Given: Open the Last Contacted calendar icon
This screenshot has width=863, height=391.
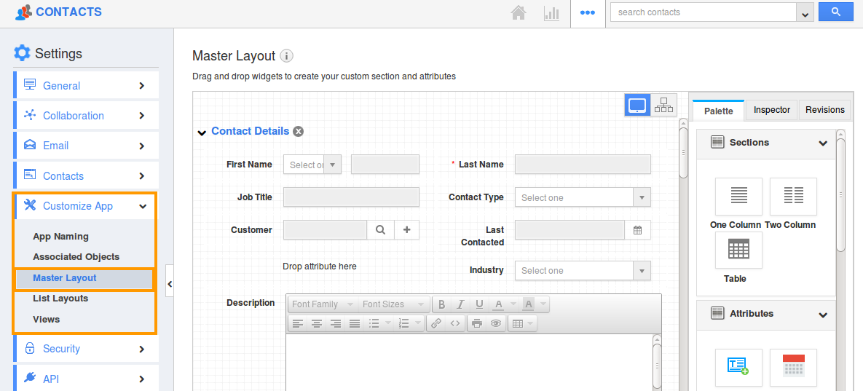Looking at the screenshot, I should point(637,230).
